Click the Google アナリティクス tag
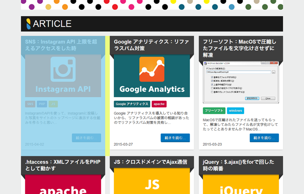This screenshot has height=194, width=304. [x=132, y=104]
